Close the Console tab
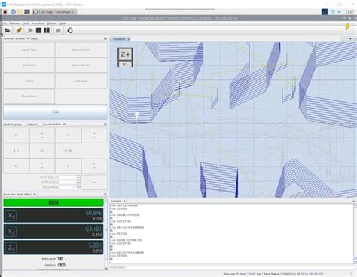Screen dimensions: 357x277 (124, 201)
